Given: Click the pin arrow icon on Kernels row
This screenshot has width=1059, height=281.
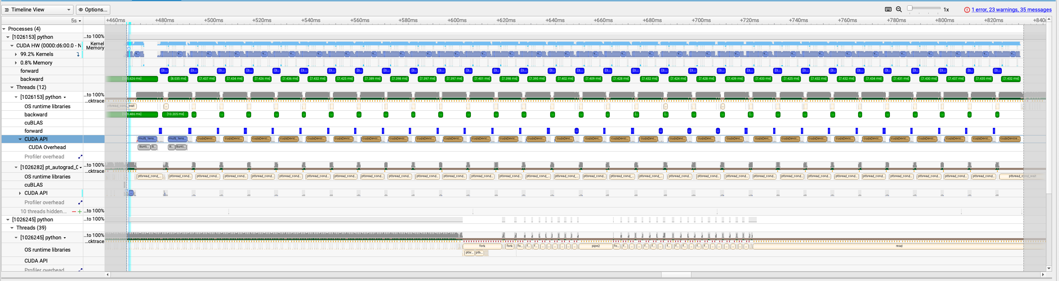Looking at the screenshot, I should [x=78, y=54].
